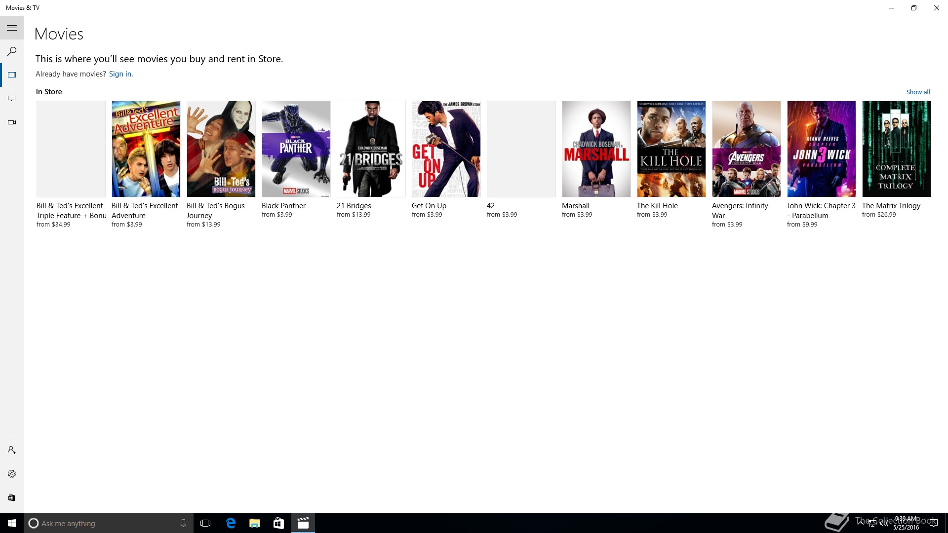Image resolution: width=948 pixels, height=533 pixels.
Task: Click the 'from $34.99' price
Action: click(x=53, y=225)
